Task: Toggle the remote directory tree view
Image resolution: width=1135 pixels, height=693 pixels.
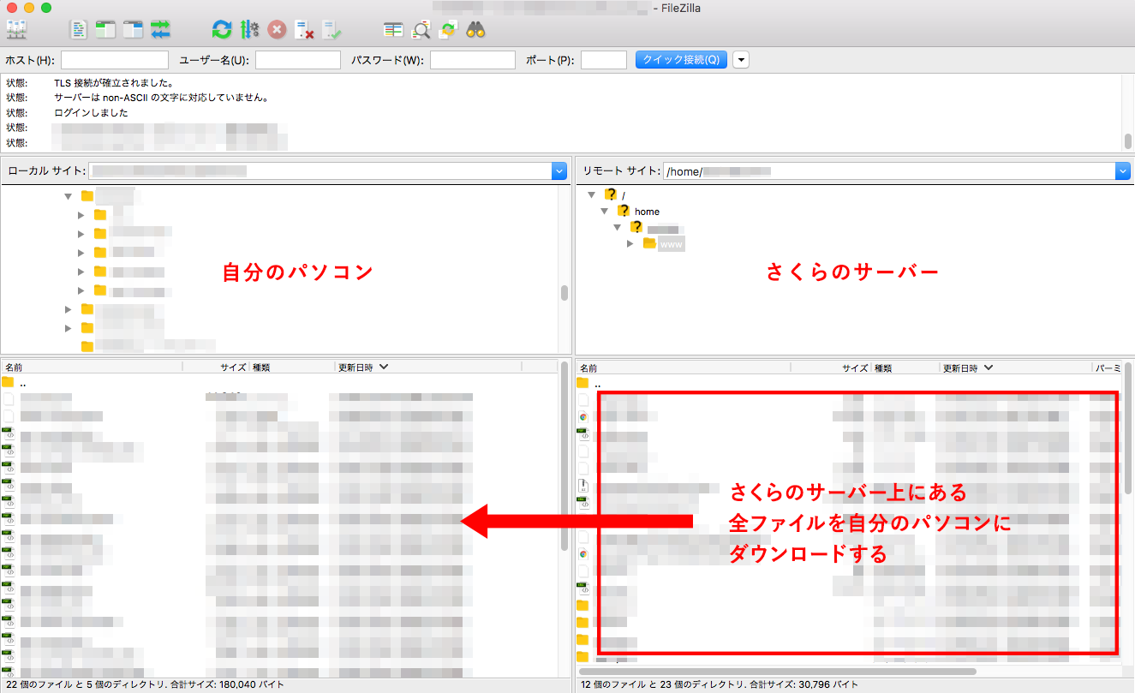Action: 133,30
